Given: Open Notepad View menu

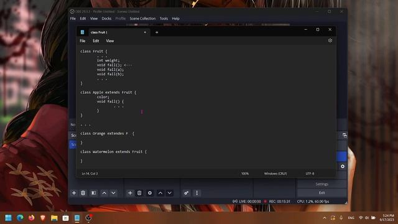Looking at the screenshot, I should pyautogui.click(x=110, y=41).
